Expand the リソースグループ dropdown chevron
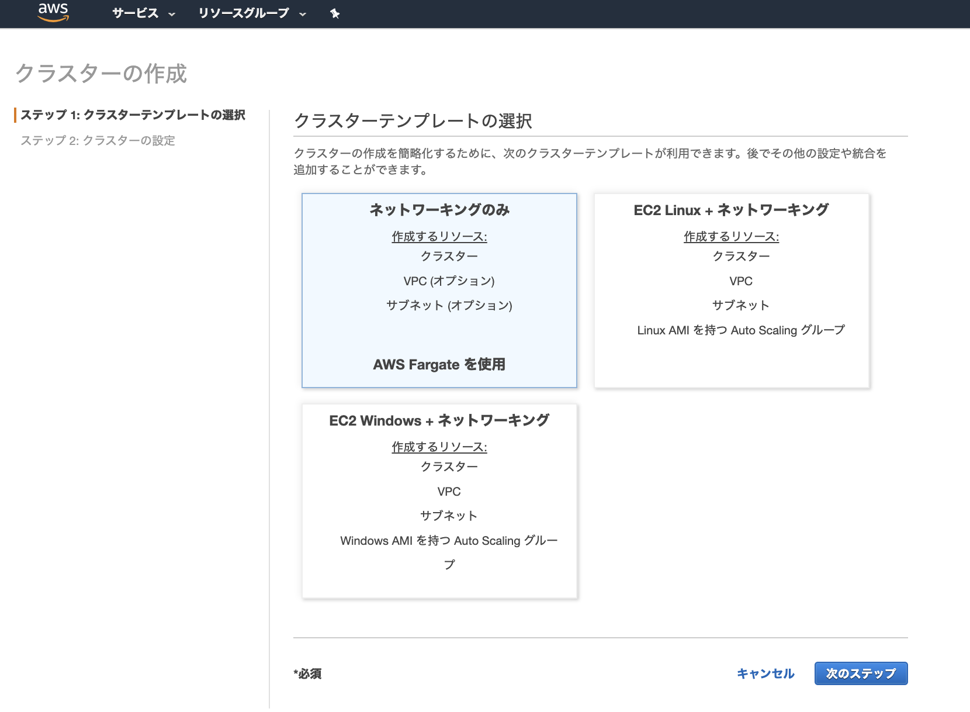 point(303,14)
